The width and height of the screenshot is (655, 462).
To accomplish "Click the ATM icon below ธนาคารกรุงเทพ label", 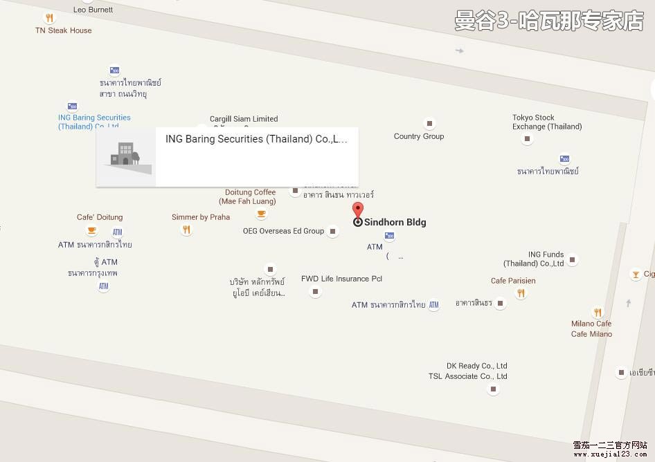I will [103, 286].
